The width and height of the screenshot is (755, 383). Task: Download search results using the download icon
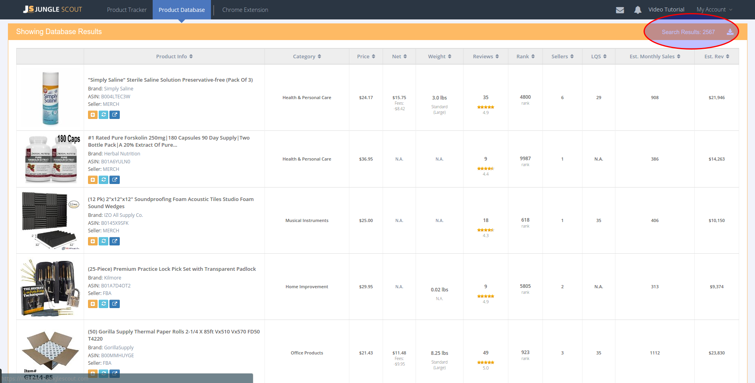[x=730, y=32]
